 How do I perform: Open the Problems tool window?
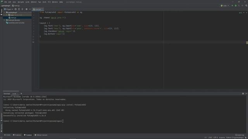[17, 135]
